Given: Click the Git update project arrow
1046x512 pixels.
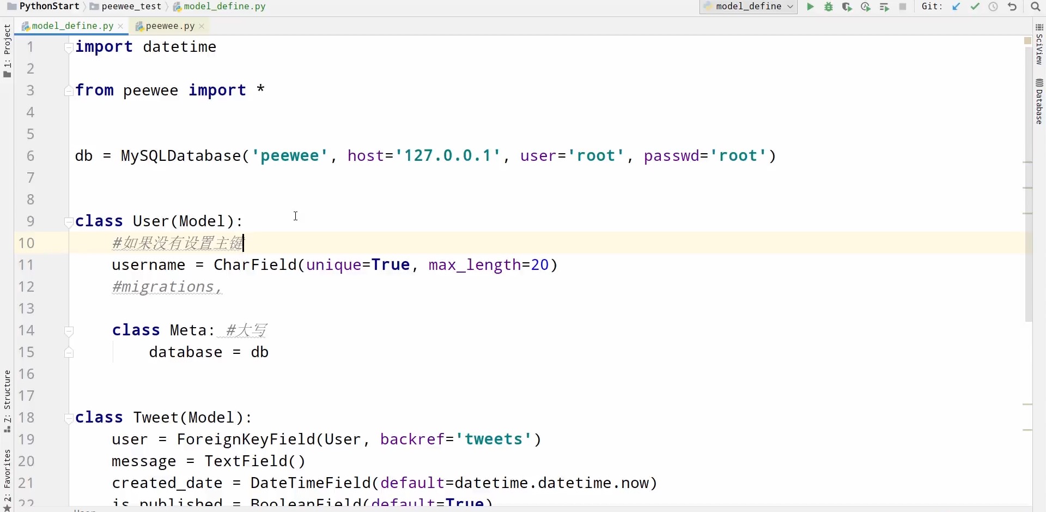Looking at the screenshot, I should click(x=956, y=7).
